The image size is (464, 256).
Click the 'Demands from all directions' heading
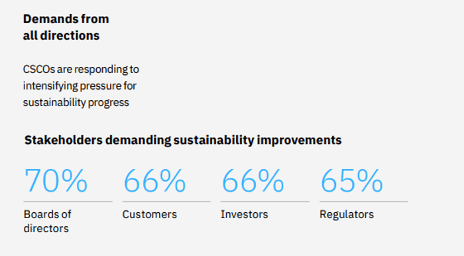click(x=66, y=27)
